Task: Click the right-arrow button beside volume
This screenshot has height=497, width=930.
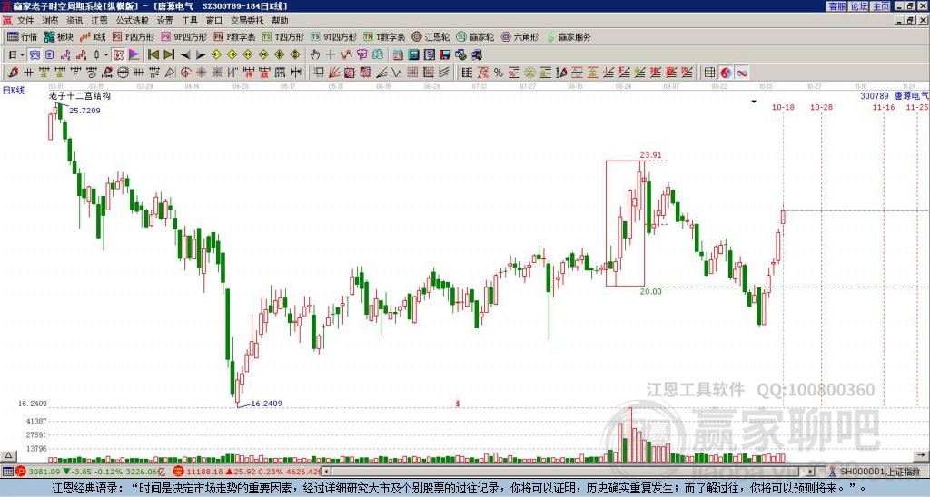Action: point(922,456)
